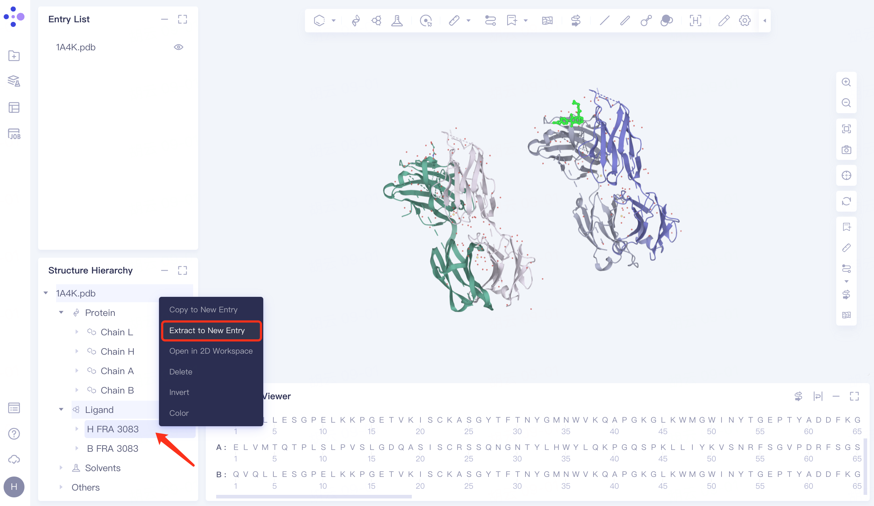Open the Help icon in the left sidebar
Viewport: 874px width, 506px height.
[x=14, y=434]
